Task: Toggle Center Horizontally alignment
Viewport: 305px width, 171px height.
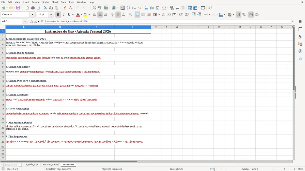Action: pos(100,15)
